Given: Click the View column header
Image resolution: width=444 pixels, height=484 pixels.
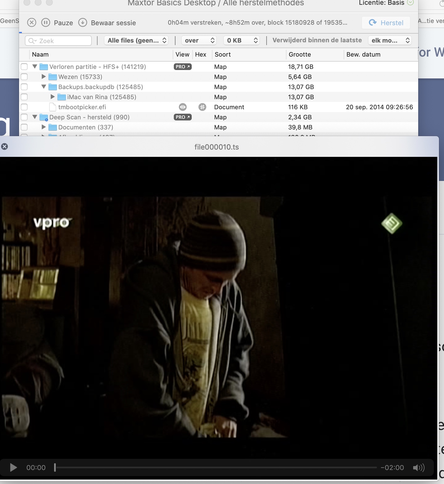Looking at the screenshot, I should coord(182,54).
